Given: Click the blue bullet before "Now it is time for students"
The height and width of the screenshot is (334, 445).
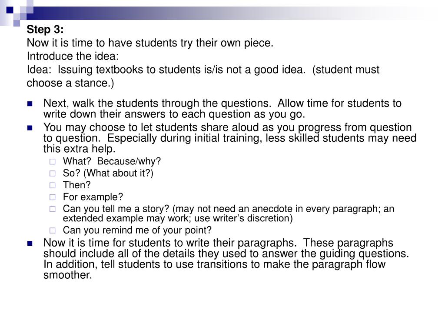Looking at the screenshot, I should click(30, 244).
